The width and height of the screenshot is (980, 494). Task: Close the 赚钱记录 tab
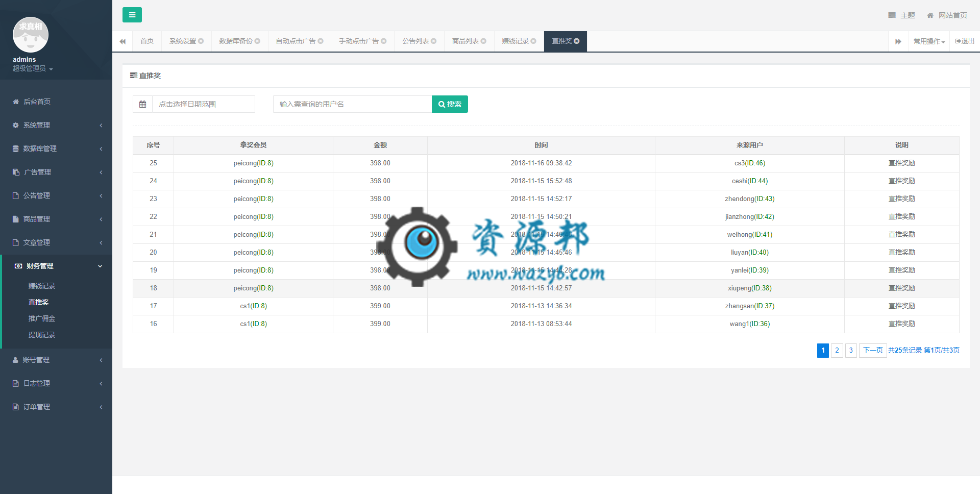coord(533,41)
